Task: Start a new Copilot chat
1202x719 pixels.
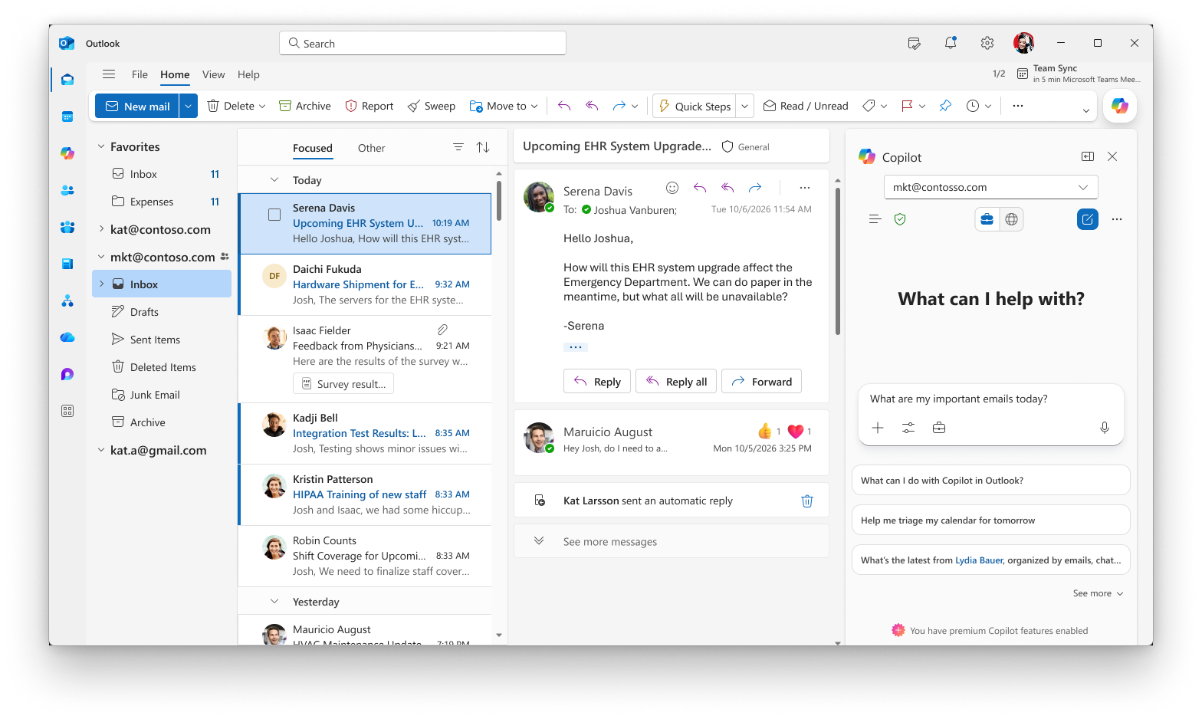Action: [x=1088, y=219]
